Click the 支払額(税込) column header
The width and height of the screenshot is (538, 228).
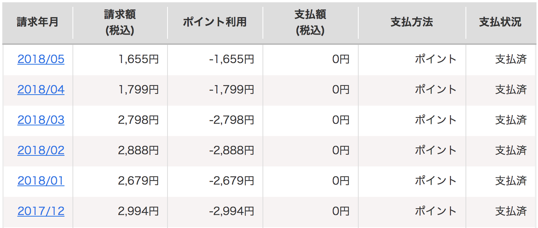(x=310, y=22)
